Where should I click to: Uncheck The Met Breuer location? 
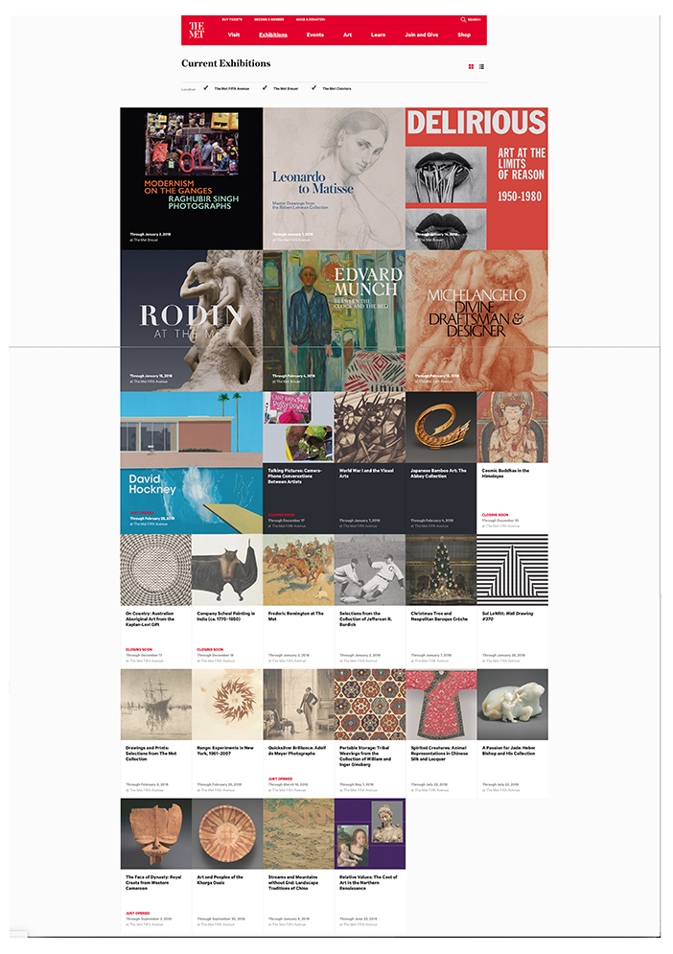click(265, 88)
